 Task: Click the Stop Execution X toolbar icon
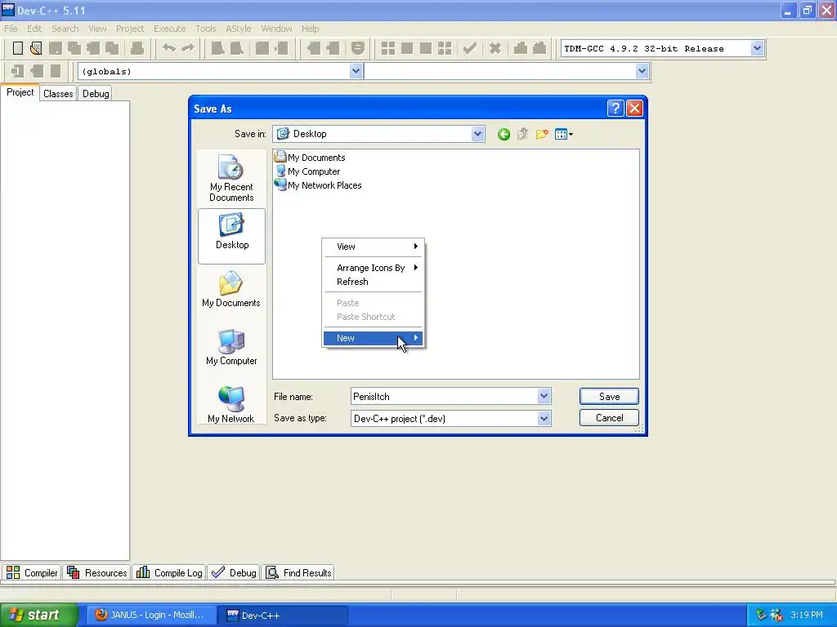[495, 48]
